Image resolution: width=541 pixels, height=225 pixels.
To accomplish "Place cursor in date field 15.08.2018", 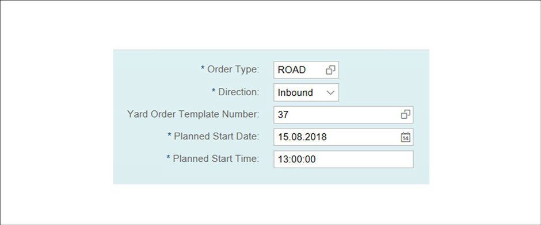I will (x=343, y=137).
